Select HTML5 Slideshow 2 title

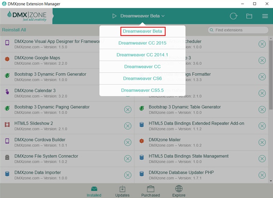coord(34,123)
